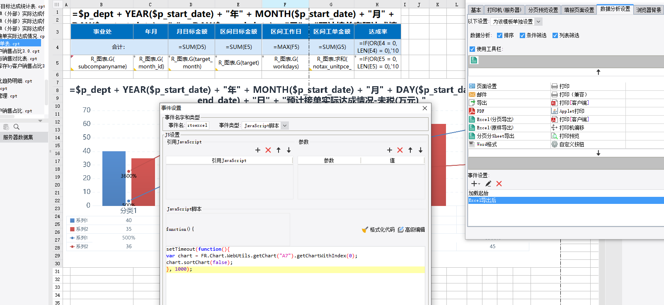Screen dimensions: 664x305
Task: Open the add event dropdown arrow
Action: pyautogui.click(x=479, y=184)
